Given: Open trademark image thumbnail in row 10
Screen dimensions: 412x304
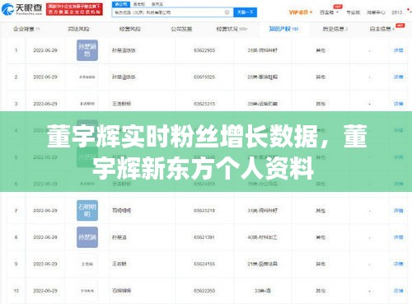Looking at the screenshot, I should coord(87,291).
